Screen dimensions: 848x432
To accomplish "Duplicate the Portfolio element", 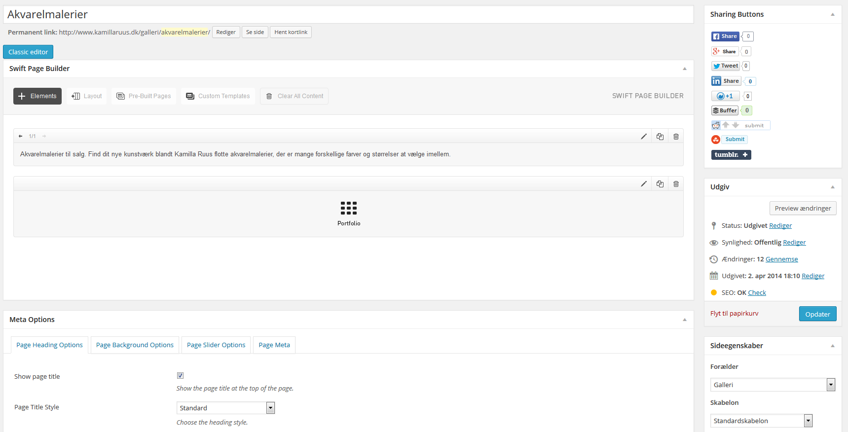I will pyautogui.click(x=660, y=184).
